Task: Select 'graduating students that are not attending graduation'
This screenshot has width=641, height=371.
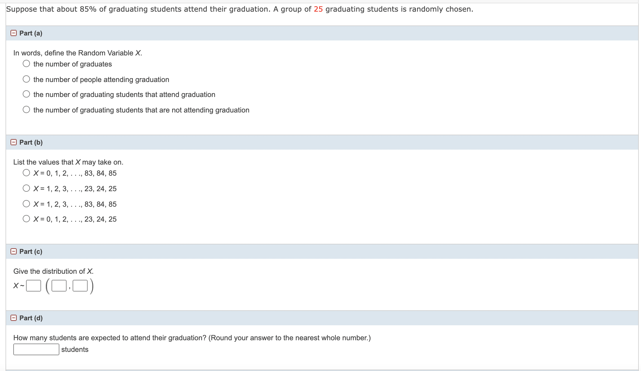Action: (26, 109)
